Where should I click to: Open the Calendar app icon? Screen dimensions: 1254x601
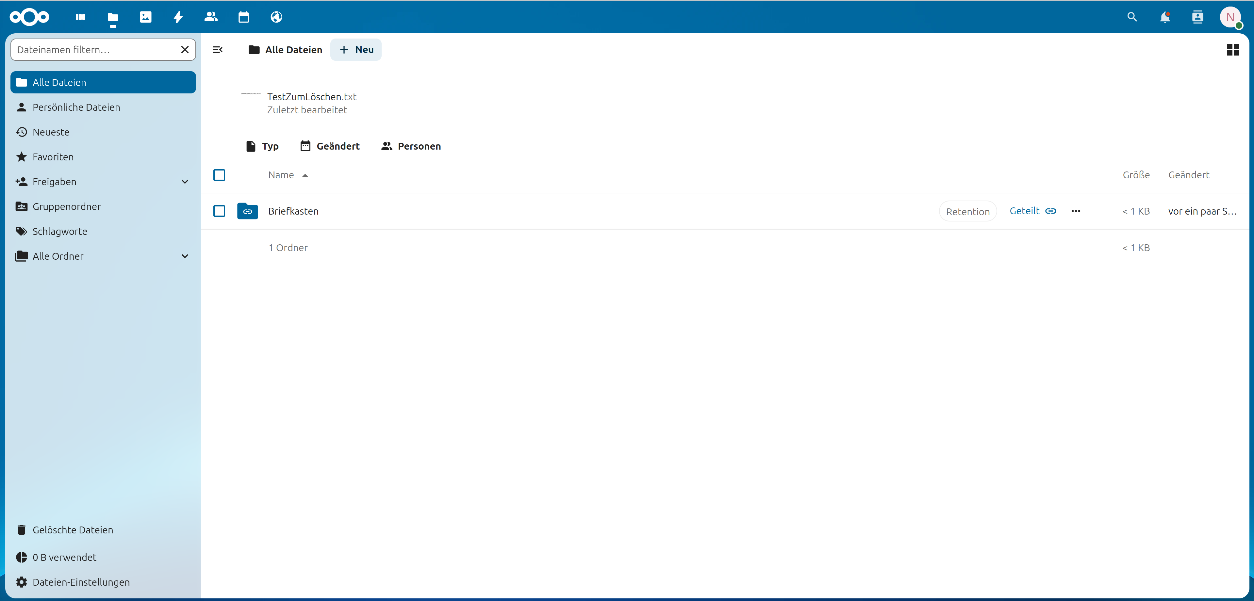click(x=243, y=17)
